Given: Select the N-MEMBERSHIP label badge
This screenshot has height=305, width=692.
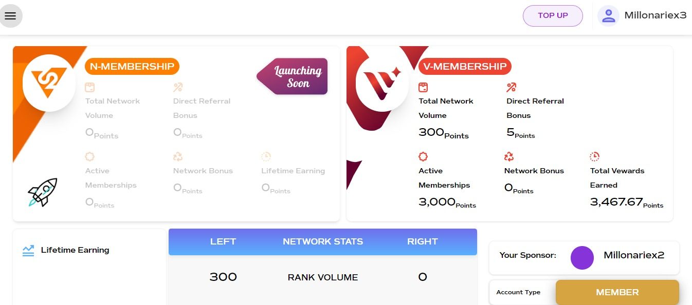Looking at the screenshot, I should point(132,66).
